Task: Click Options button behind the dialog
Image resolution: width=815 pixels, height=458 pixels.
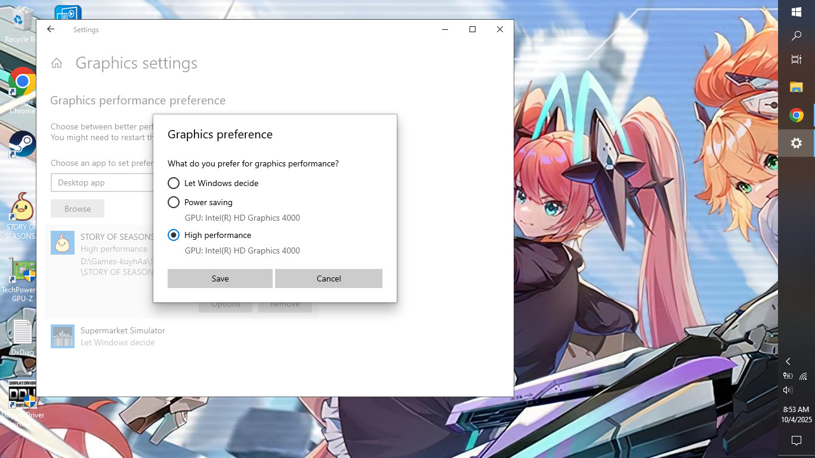Action: [x=226, y=305]
